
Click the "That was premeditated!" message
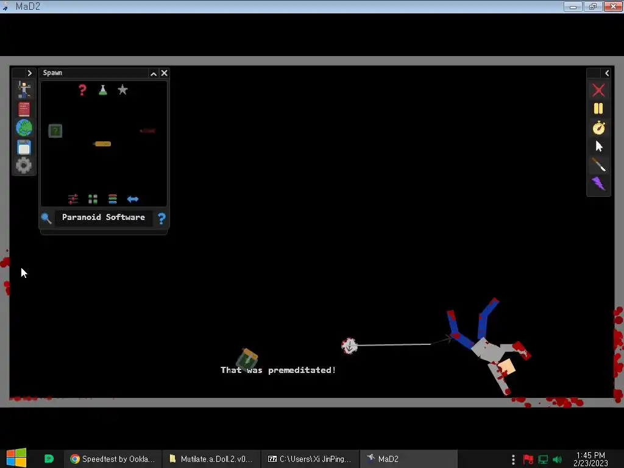coord(278,370)
